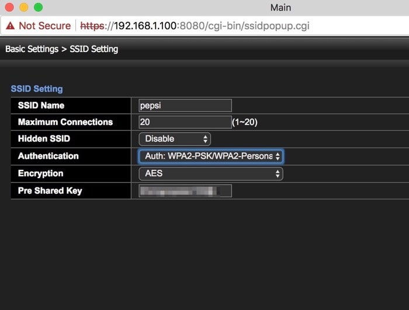This screenshot has width=409, height=310.
Task: Select the SSID Setting section heading
Action: click(37, 89)
